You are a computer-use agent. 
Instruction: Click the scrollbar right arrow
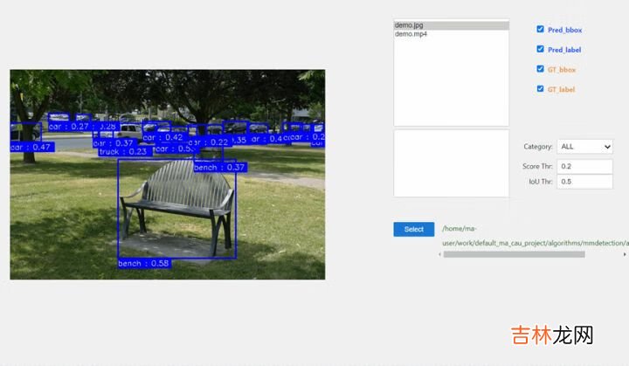pyautogui.click(x=624, y=254)
